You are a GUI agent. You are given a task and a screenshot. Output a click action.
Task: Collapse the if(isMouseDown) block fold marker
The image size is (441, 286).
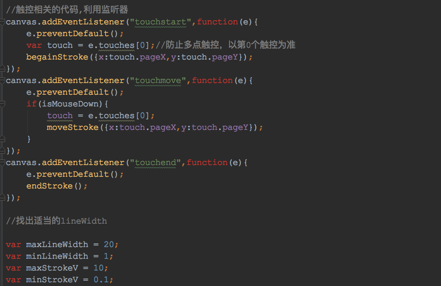tap(2, 104)
